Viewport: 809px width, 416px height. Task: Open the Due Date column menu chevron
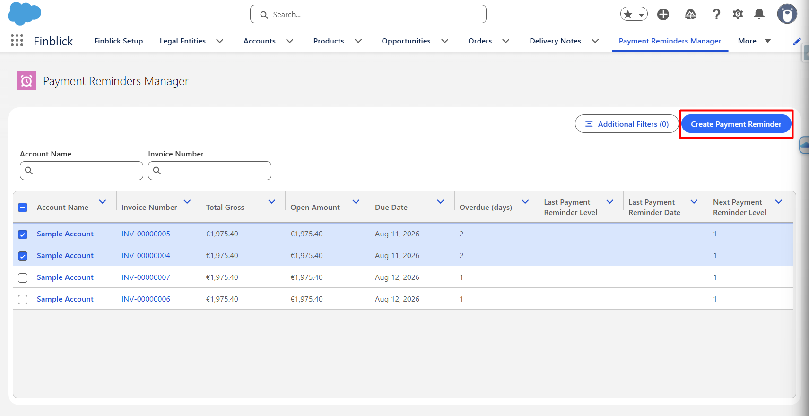pos(441,202)
